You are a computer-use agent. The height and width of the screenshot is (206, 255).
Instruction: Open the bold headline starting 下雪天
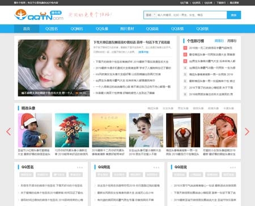click(x=131, y=42)
